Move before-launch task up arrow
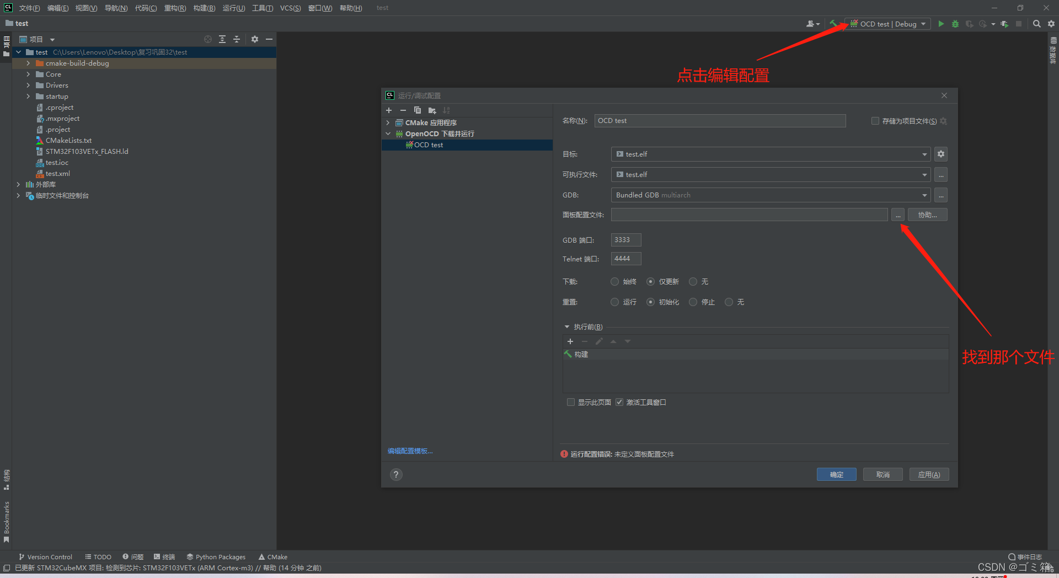 click(x=613, y=341)
